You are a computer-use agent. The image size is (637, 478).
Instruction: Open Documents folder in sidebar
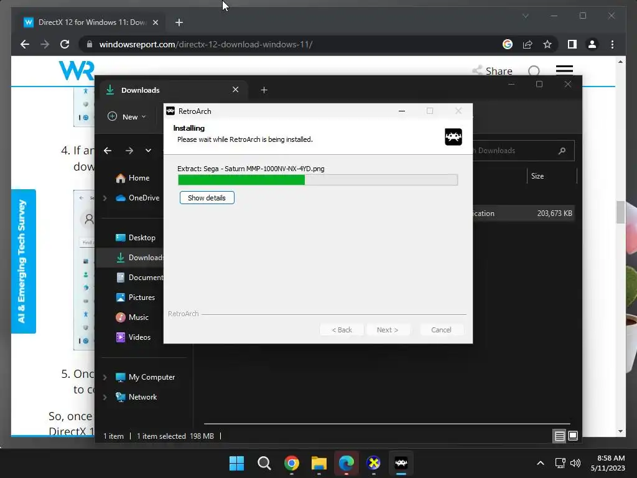pos(139,278)
